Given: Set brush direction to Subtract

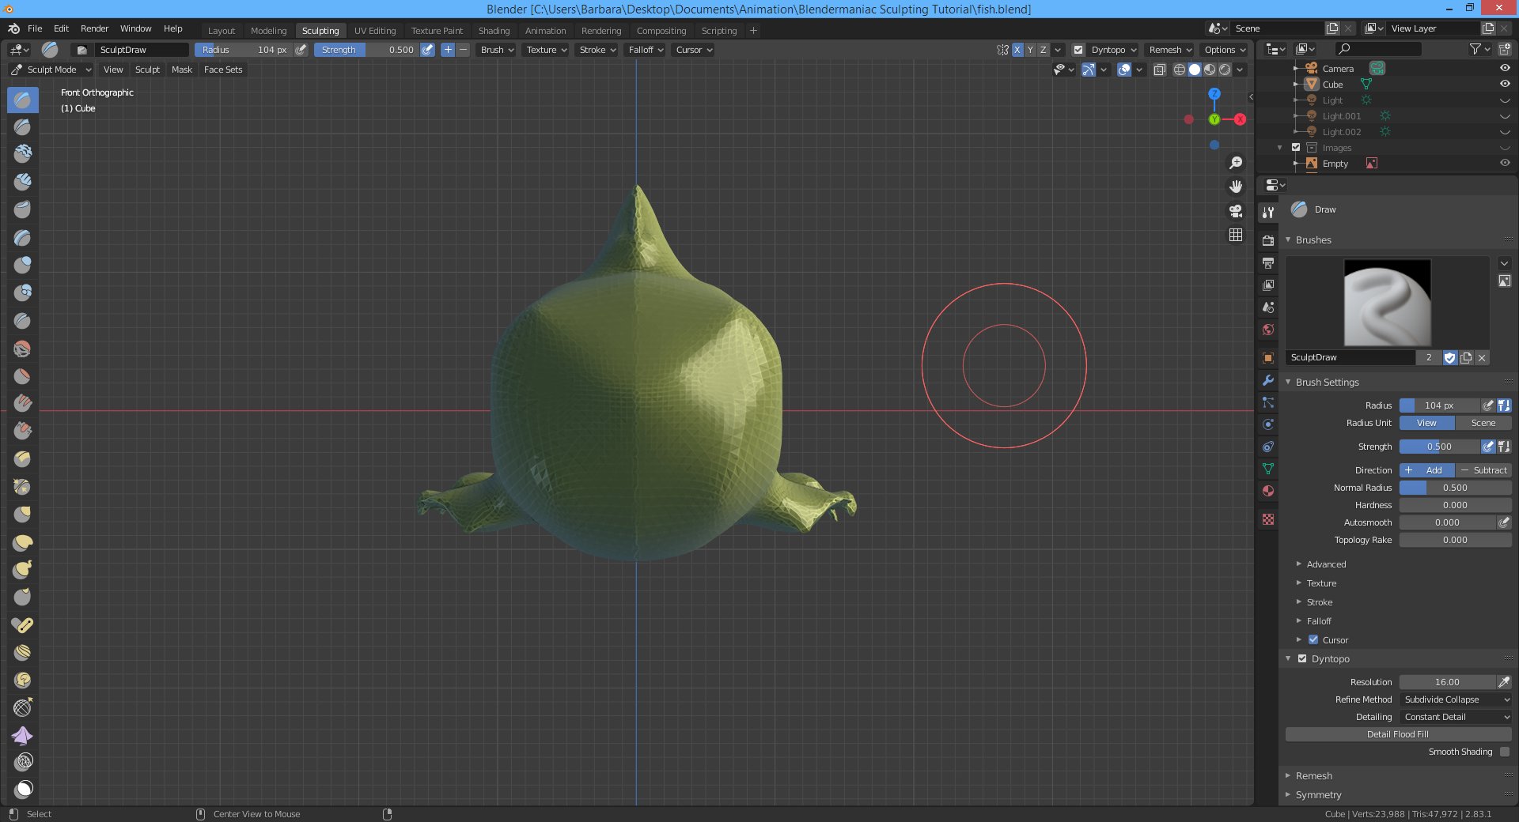Looking at the screenshot, I should point(1483,470).
